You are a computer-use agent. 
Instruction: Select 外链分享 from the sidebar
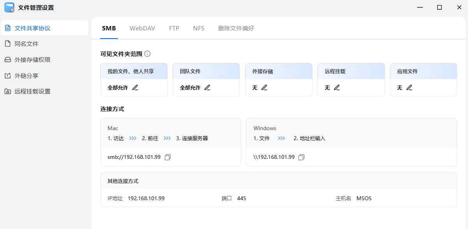[27, 76]
